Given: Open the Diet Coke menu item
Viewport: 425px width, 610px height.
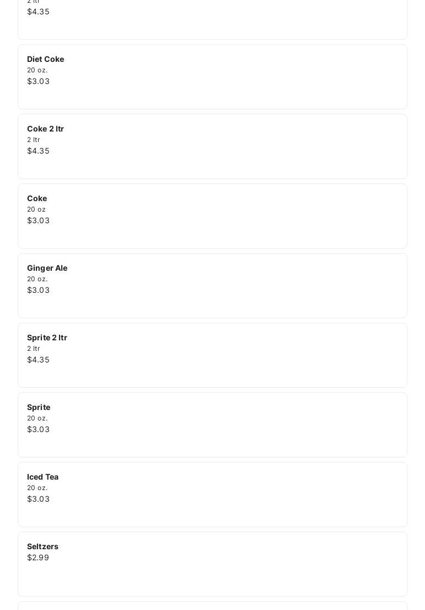Looking at the screenshot, I should pos(45,59).
